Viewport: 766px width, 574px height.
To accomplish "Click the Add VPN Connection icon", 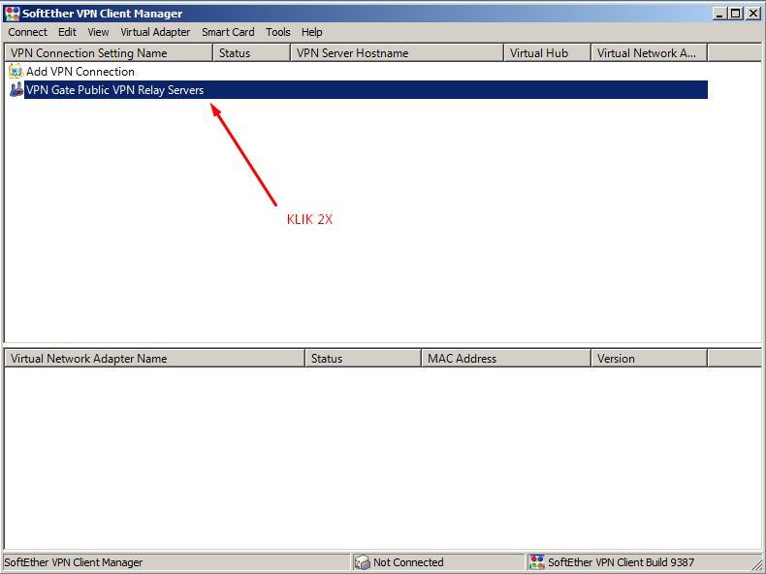I will tap(16, 72).
